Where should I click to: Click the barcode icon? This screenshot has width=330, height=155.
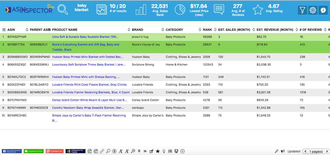[170, 151]
